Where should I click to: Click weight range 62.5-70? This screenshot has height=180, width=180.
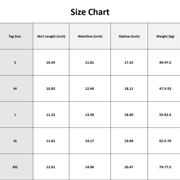click(x=165, y=141)
